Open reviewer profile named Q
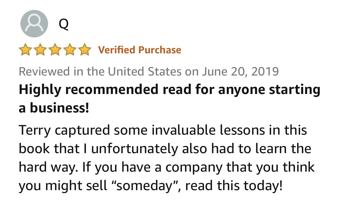Image resolution: width=347 pixels, height=204 pixels. [x=64, y=24]
